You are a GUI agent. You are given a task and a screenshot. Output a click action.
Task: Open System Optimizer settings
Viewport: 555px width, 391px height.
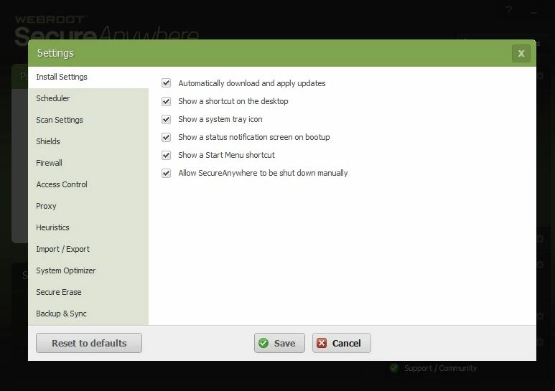coord(88,270)
